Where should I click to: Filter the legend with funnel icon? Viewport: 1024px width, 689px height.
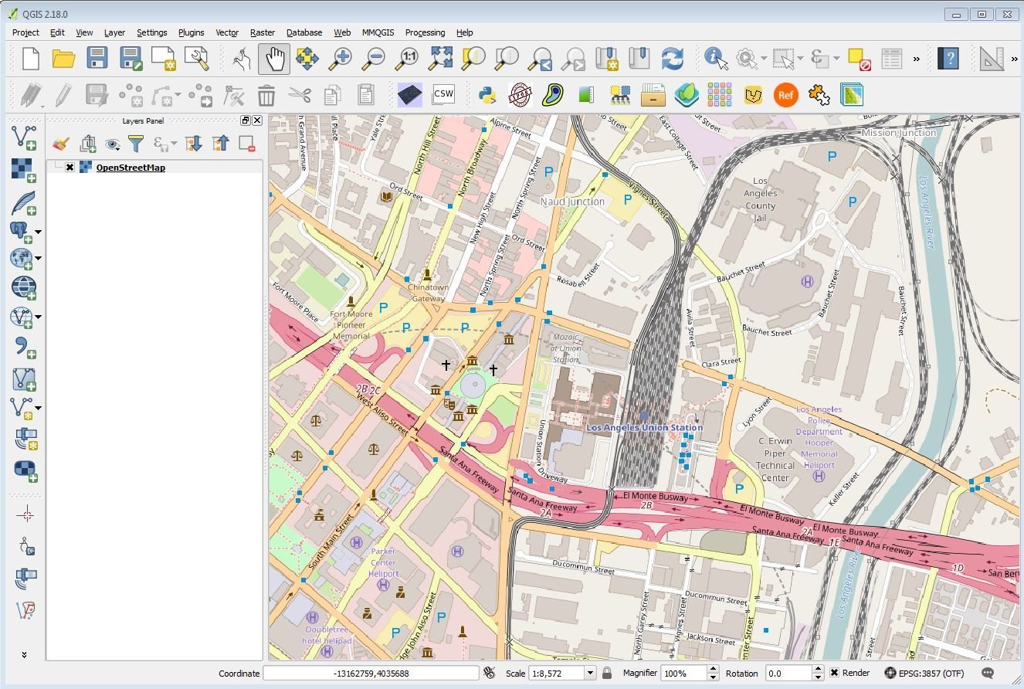136,144
